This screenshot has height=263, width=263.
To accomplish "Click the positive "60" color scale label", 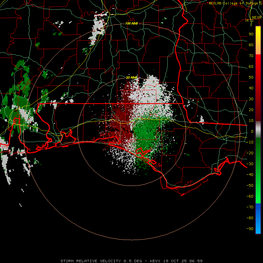I will (251, 66).
